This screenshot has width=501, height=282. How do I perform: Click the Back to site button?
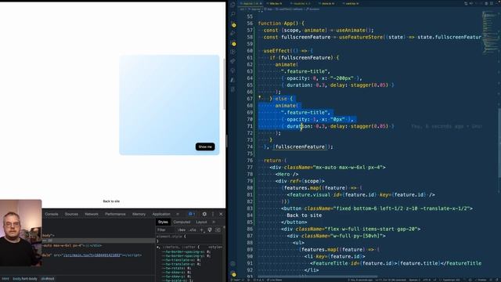click(111, 201)
